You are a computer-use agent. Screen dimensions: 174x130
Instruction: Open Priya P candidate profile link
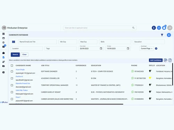coord(18,97)
